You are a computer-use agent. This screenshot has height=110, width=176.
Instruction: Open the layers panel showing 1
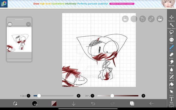(x=132, y=103)
